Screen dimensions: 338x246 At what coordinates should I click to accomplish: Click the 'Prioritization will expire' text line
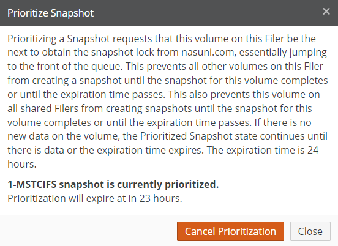tap(95, 198)
